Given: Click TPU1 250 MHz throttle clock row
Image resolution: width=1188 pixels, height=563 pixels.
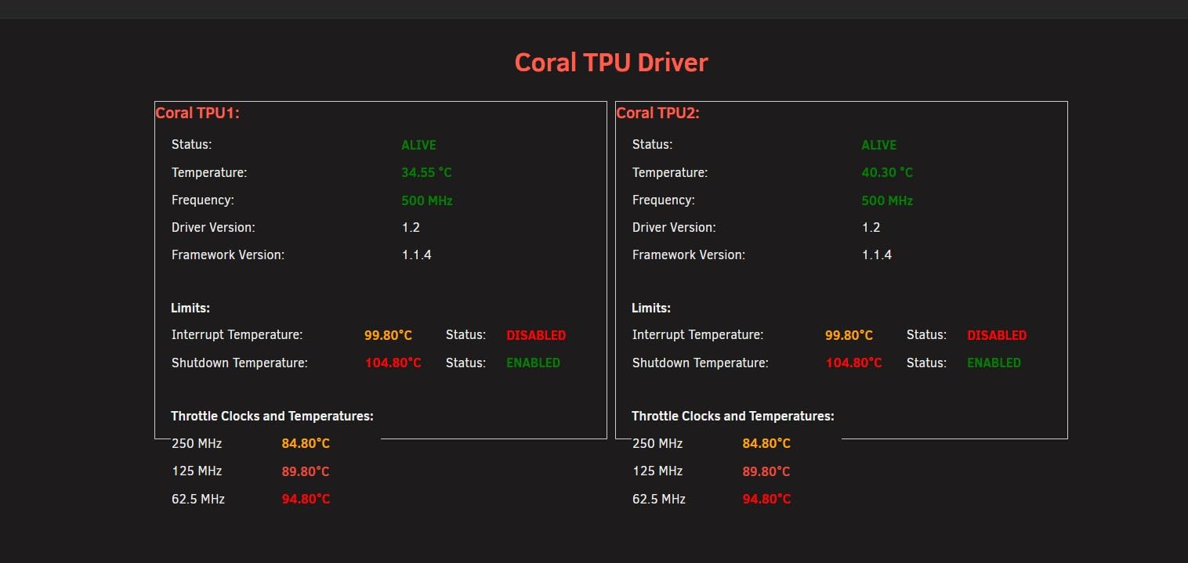Looking at the screenshot, I should [x=251, y=444].
